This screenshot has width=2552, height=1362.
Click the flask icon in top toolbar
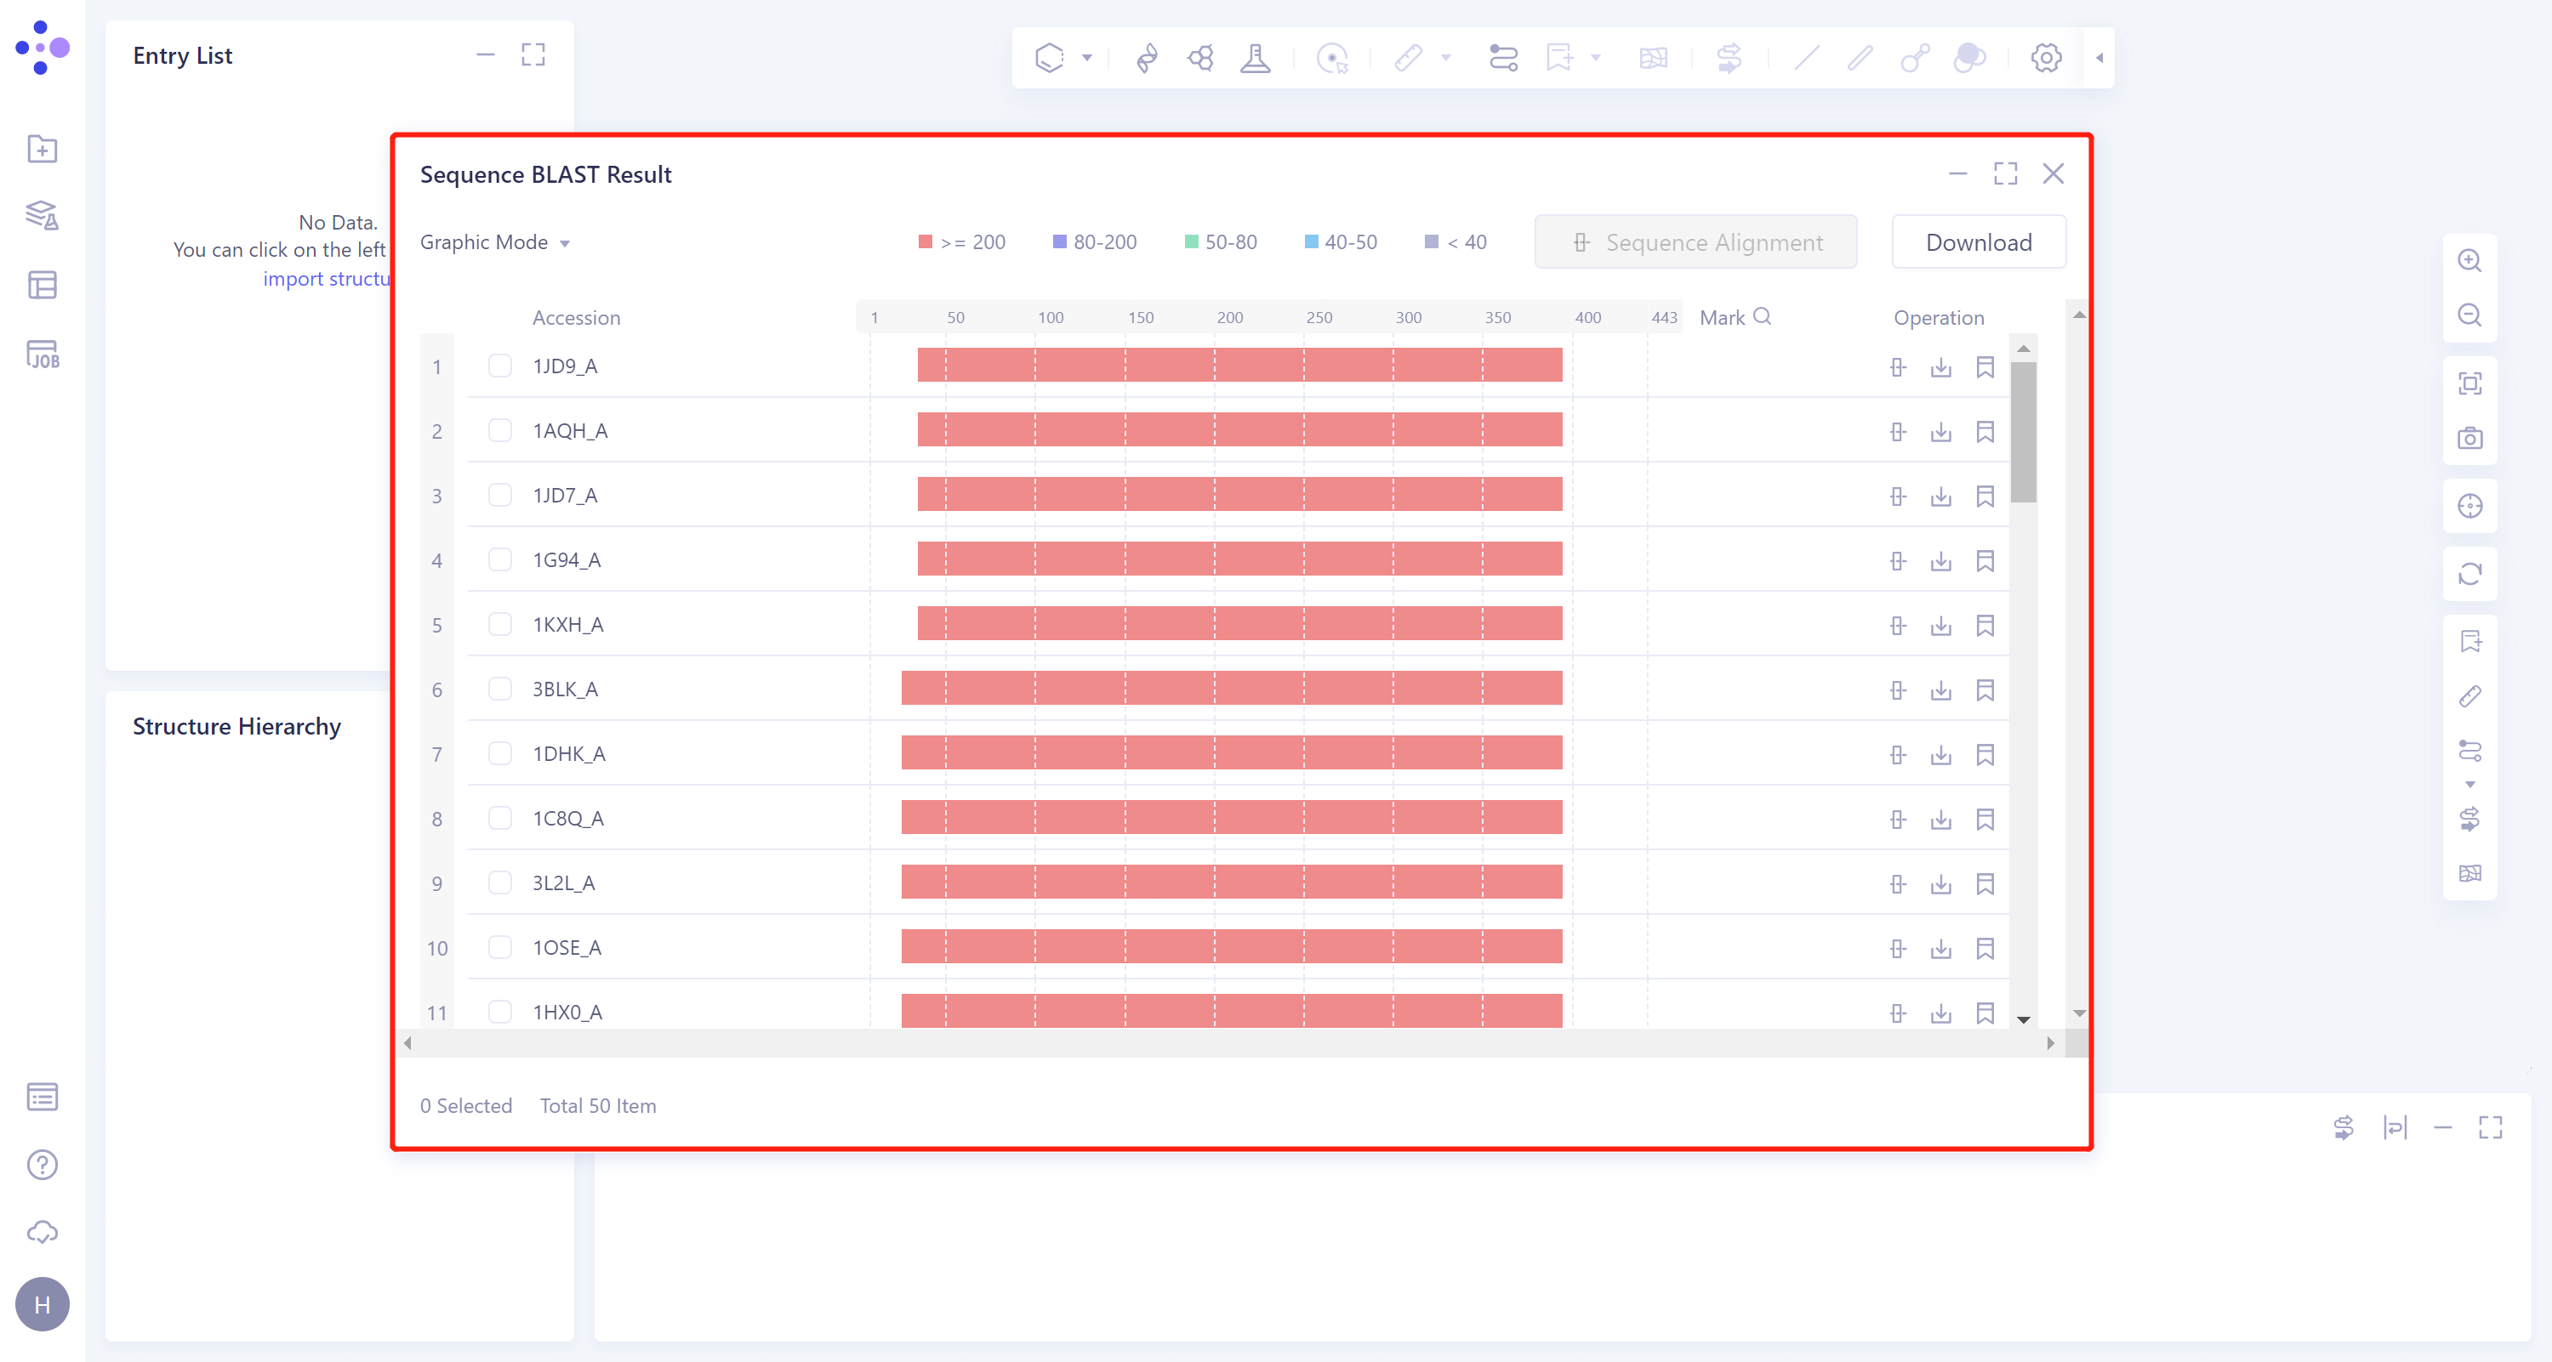tap(1256, 58)
